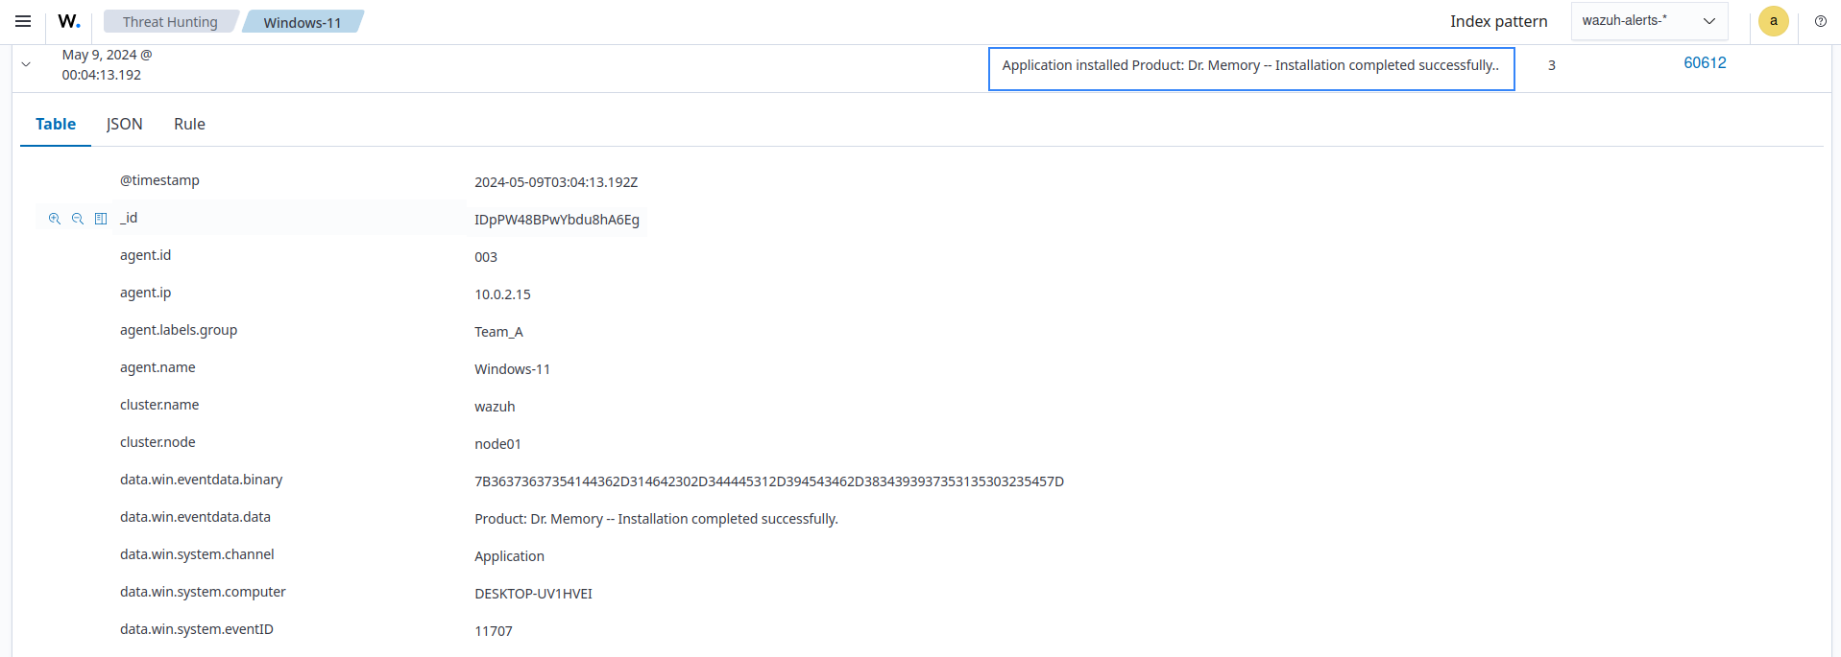1841x657 pixels.
Task: Open the user avatar menu
Action: click(1773, 21)
